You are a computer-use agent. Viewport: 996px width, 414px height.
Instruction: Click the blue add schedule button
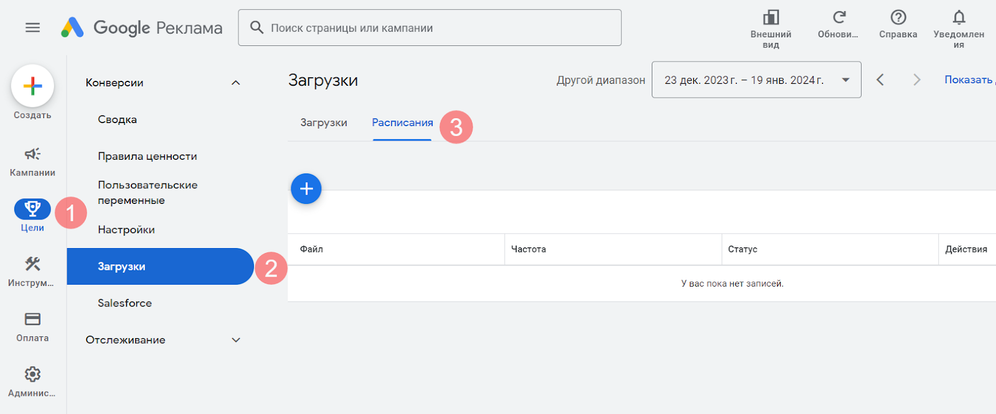(306, 189)
